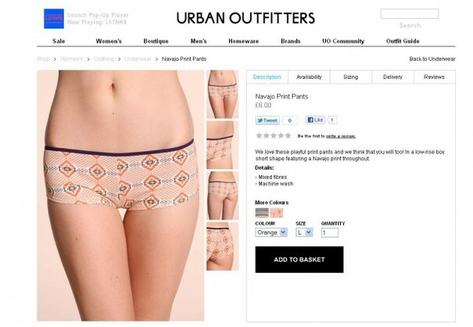Open the Women's navigation menu
The height and width of the screenshot is (327, 473).
[x=109, y=41]
